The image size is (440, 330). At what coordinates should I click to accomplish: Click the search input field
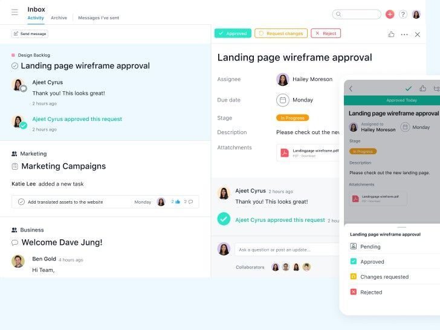[x=357, y=14]
